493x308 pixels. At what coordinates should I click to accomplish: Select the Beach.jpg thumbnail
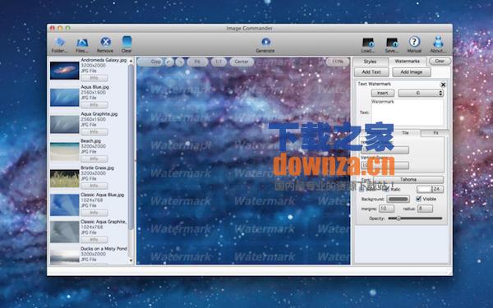click(64, 151)
